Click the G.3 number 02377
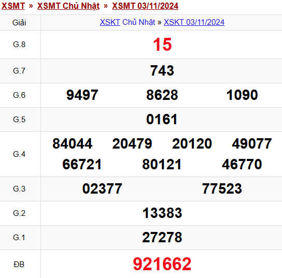The image size is (282, 278). tap(102, 189)
